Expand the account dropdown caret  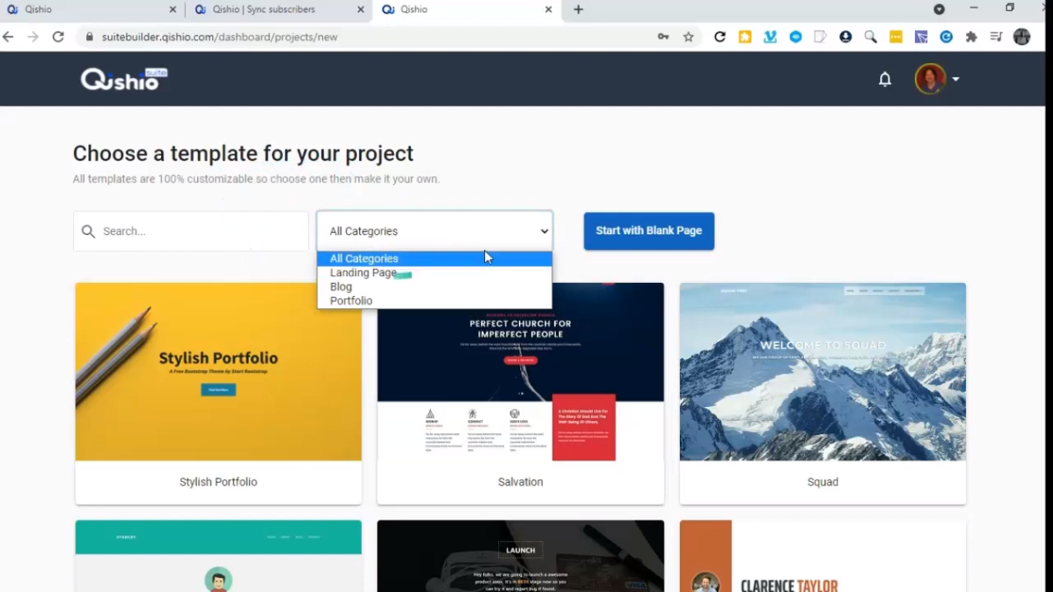click(956, 79)
